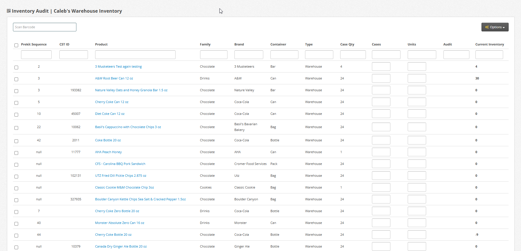Click Prekit Sequence value 10 for Diet Coke

coord(39,114)
